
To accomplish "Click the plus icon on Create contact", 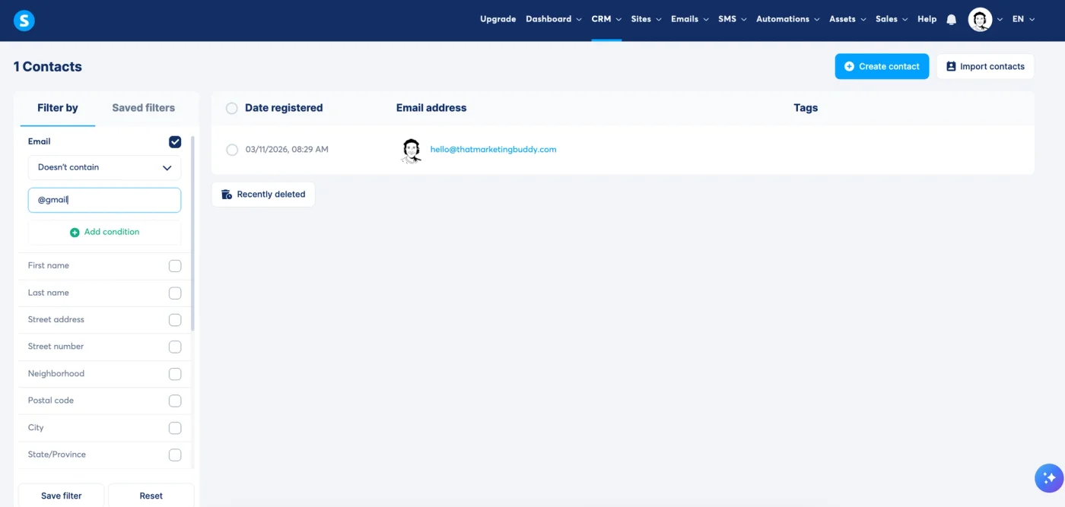I will (x=849, y=66).
